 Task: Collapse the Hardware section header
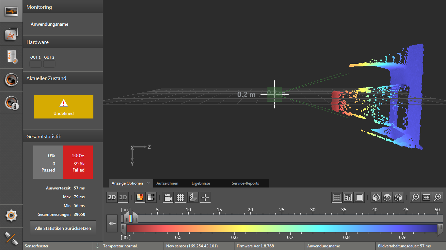pos(63,42)
